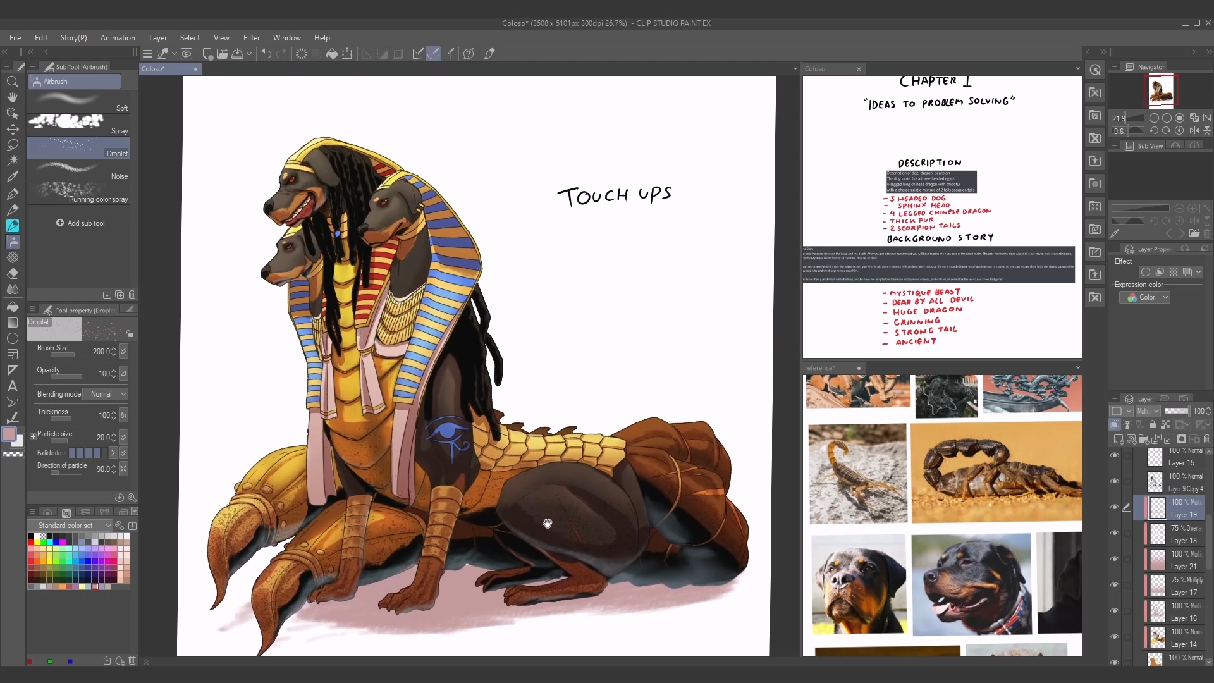Click the Delete layer trash icon
This screenshot has height=683, width=1214.
point(1207,439)
